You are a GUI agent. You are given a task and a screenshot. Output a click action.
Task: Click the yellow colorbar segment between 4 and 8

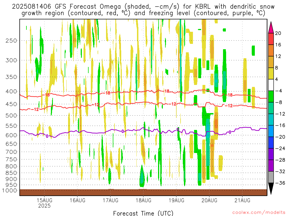point(271,74)
